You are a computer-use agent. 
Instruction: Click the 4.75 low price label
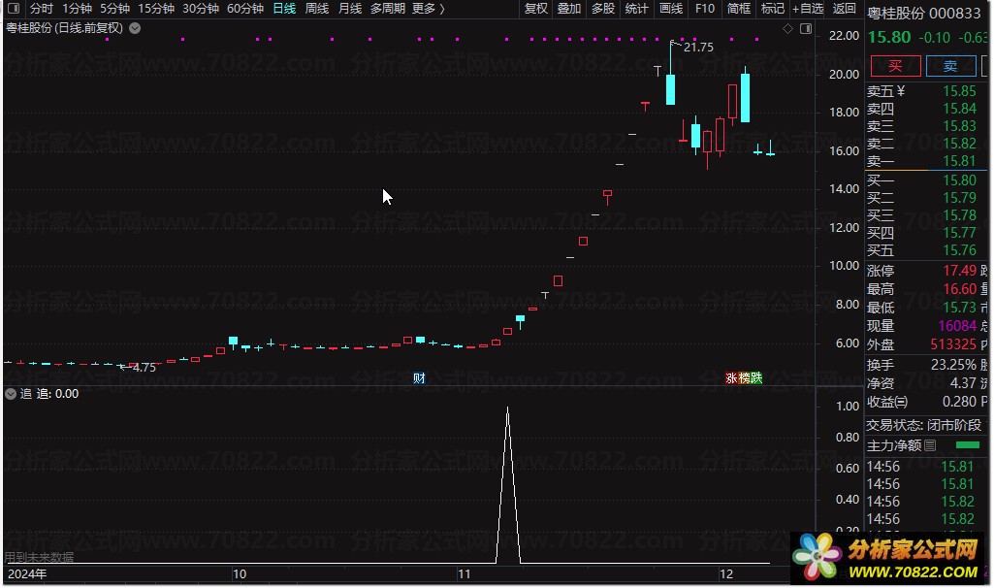(144, 368)
